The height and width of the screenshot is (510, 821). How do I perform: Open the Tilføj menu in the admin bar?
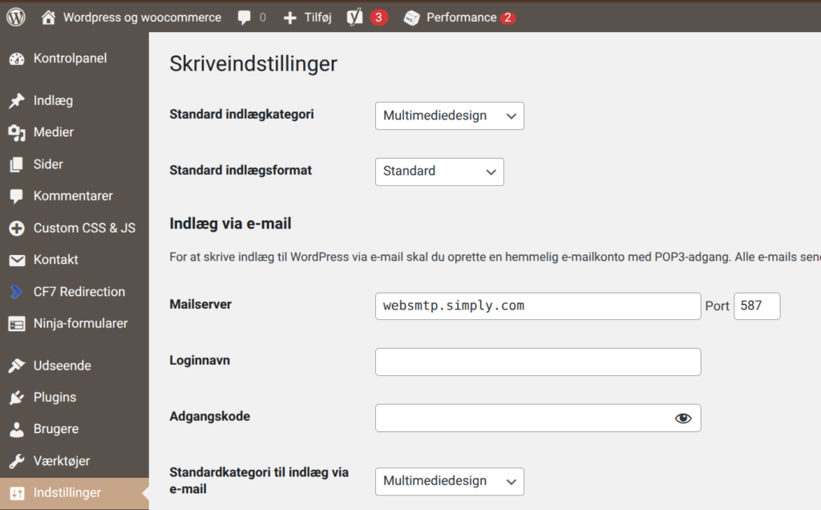[x=307, y=16]
